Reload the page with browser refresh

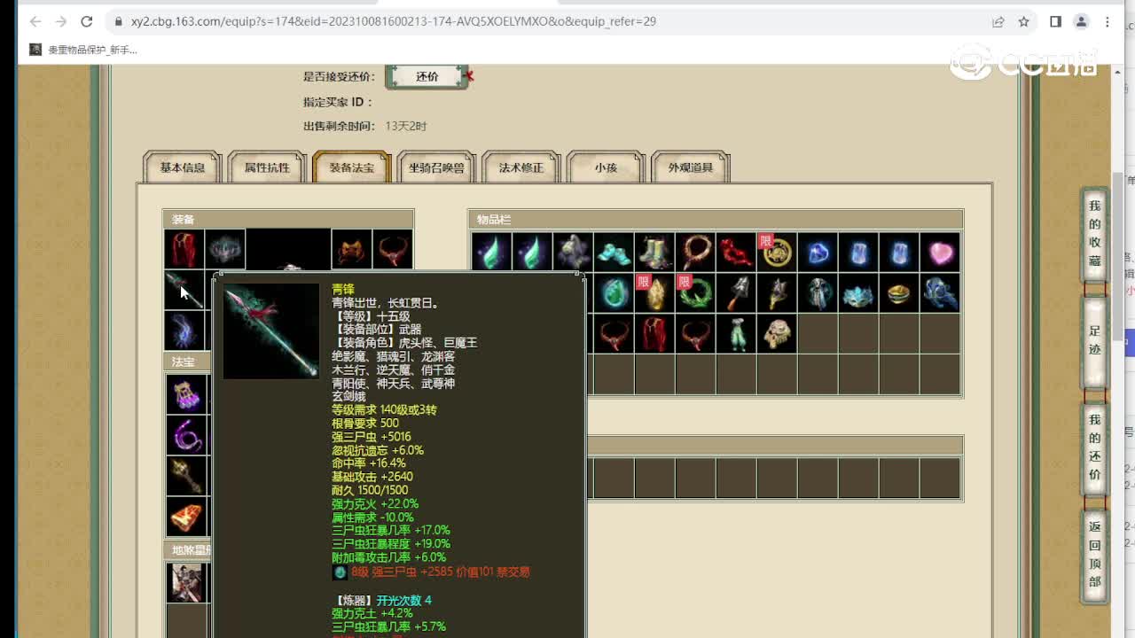[x=86, y=21]
